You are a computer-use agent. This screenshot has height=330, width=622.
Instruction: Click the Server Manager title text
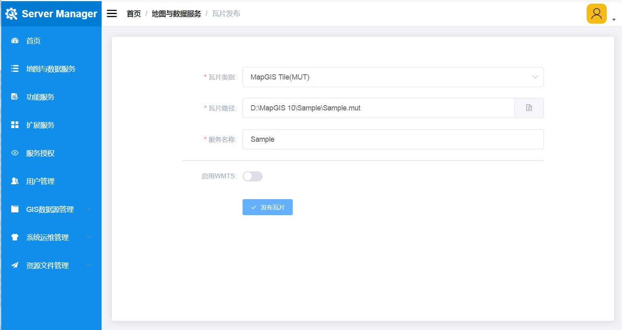tap(59, 14)
